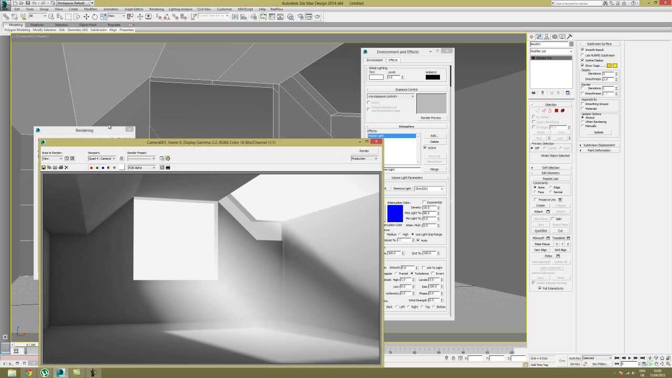672x378 pixels.
Task: Select Edge constraint radio button
Action: 551,187
